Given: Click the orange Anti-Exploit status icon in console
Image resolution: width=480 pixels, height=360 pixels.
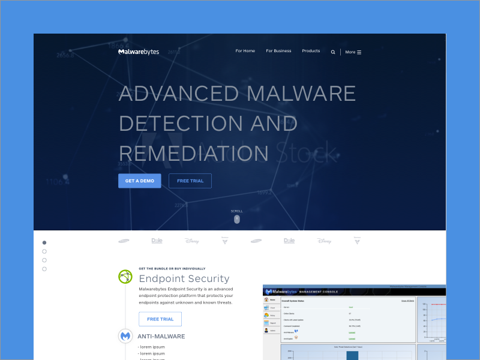Looking at the screenshot, I should pyautogui.click(x=296, y=337).
